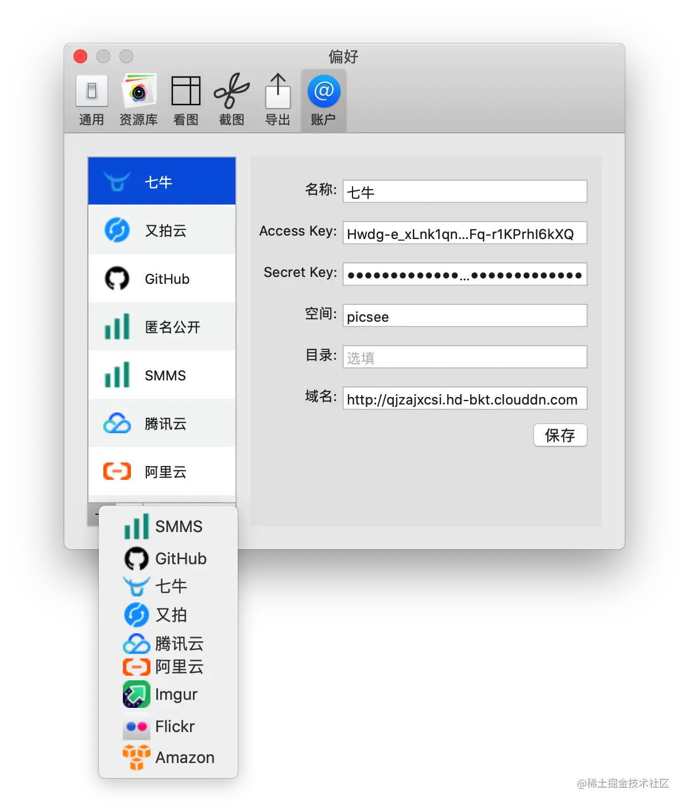Choose 腾讯云 from the add-account popup menu
Viewport: 689px width, 809px height.
[x=168, y=644]
